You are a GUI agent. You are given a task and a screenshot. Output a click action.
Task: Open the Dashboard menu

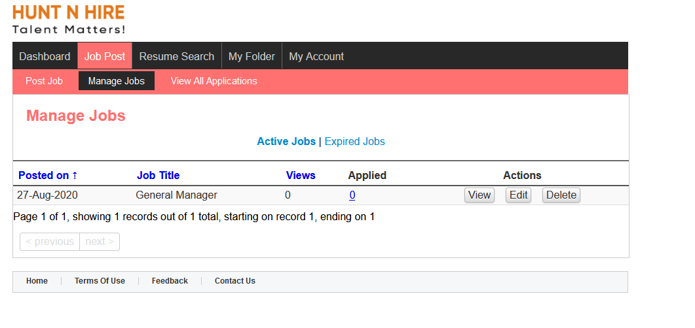click(x=45, y=56)
